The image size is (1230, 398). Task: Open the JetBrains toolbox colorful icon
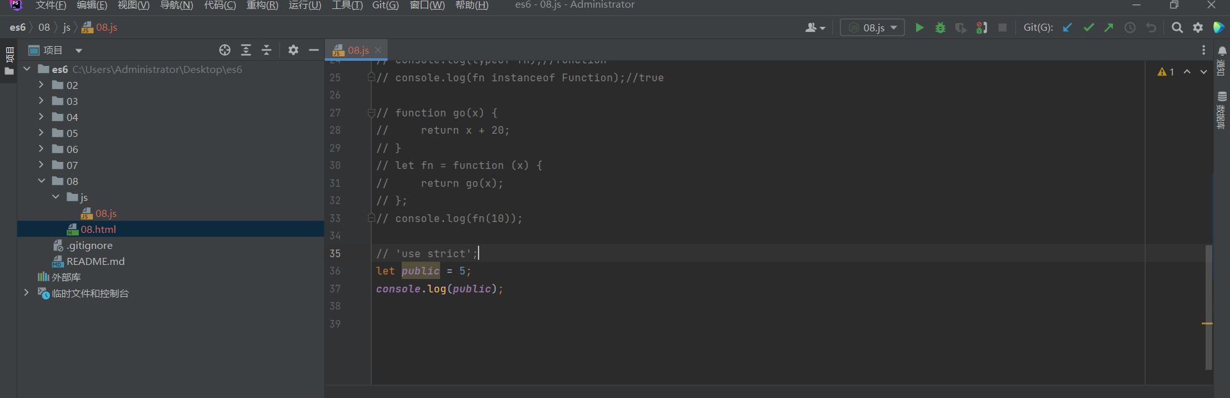pos(1219,28)
